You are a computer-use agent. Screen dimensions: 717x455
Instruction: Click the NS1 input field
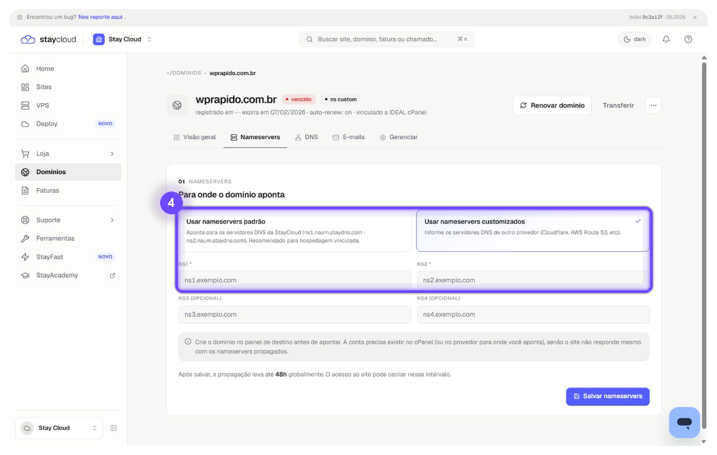[294, 280]
